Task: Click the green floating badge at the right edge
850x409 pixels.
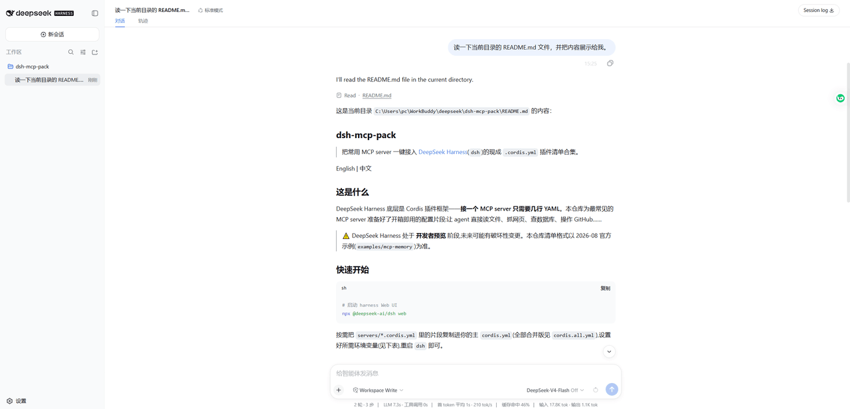Action: (x=840, y=98)
